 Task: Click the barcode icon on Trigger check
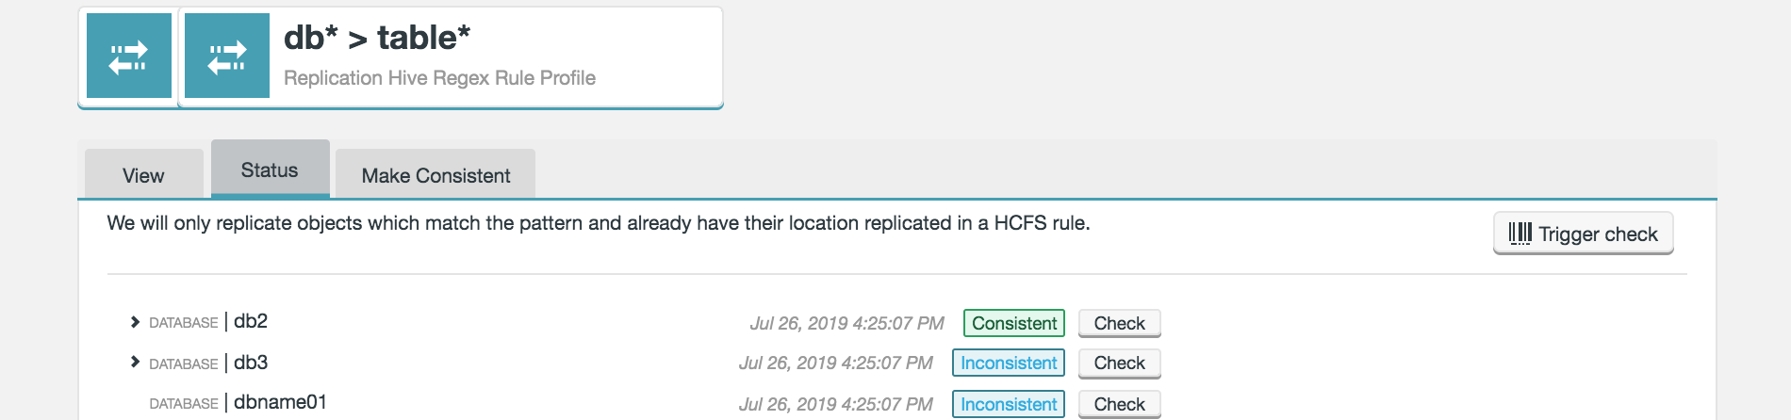pos(1520,234)
